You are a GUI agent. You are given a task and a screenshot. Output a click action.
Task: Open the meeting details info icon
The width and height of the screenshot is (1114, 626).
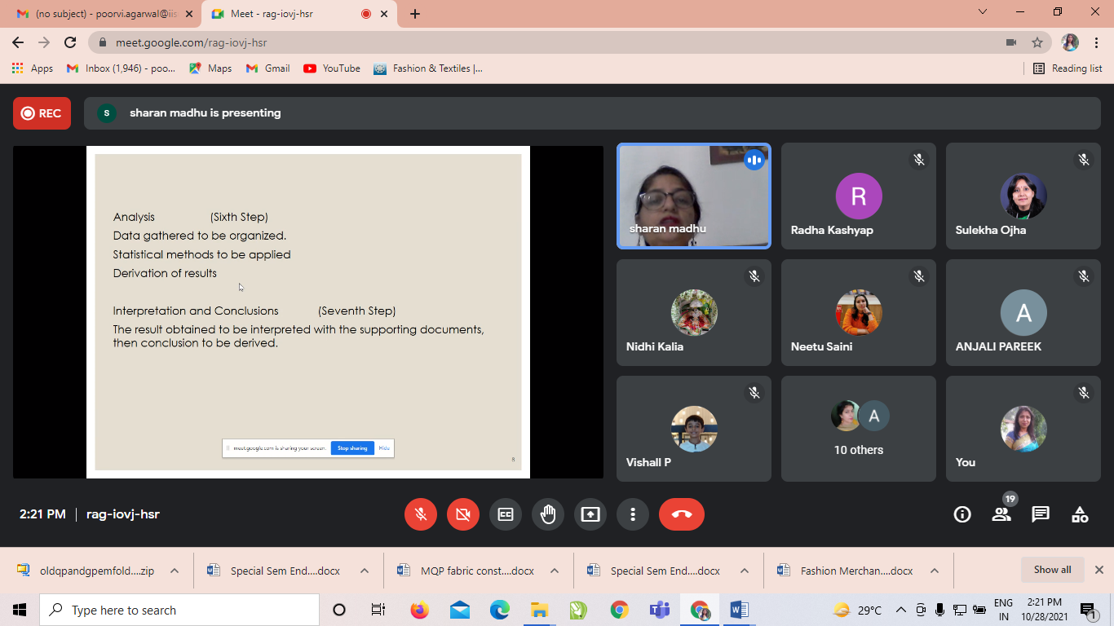(962, 514)
